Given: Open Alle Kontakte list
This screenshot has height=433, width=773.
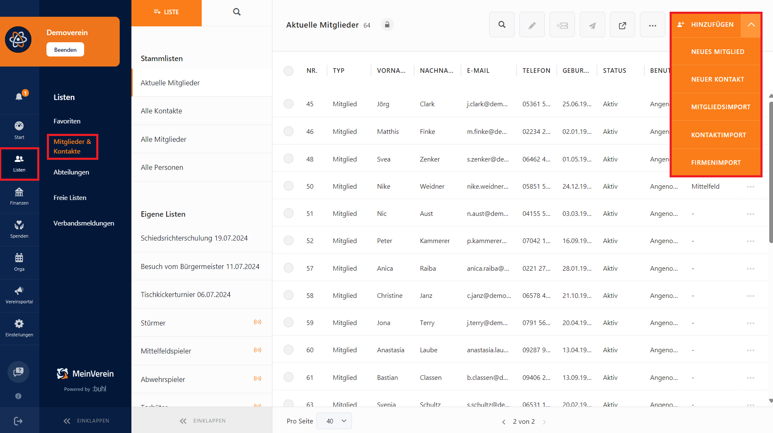Looking at the screenshot, I should pyautogui.click(x=202, y=111).
